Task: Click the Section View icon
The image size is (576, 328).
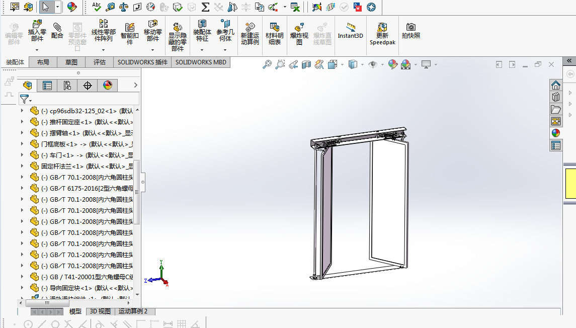Action: 306,65
